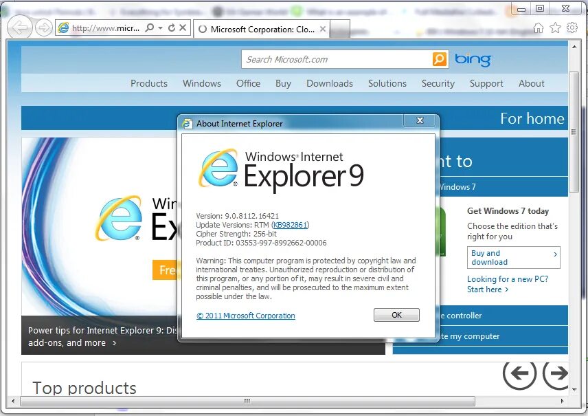Close the About Internet Explorer dialog
This screenshot has width=588, height=416.
pos(420,120)
